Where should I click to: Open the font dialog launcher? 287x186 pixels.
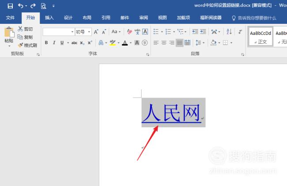point(148,54)
